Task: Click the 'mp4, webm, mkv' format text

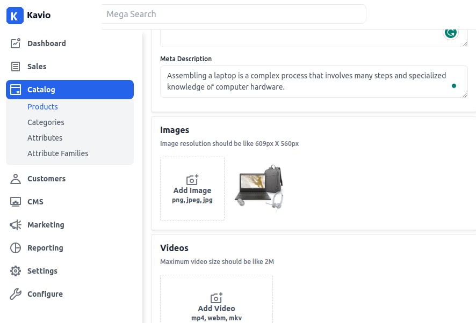Action: pyautogui.click(x=217, y=318)
